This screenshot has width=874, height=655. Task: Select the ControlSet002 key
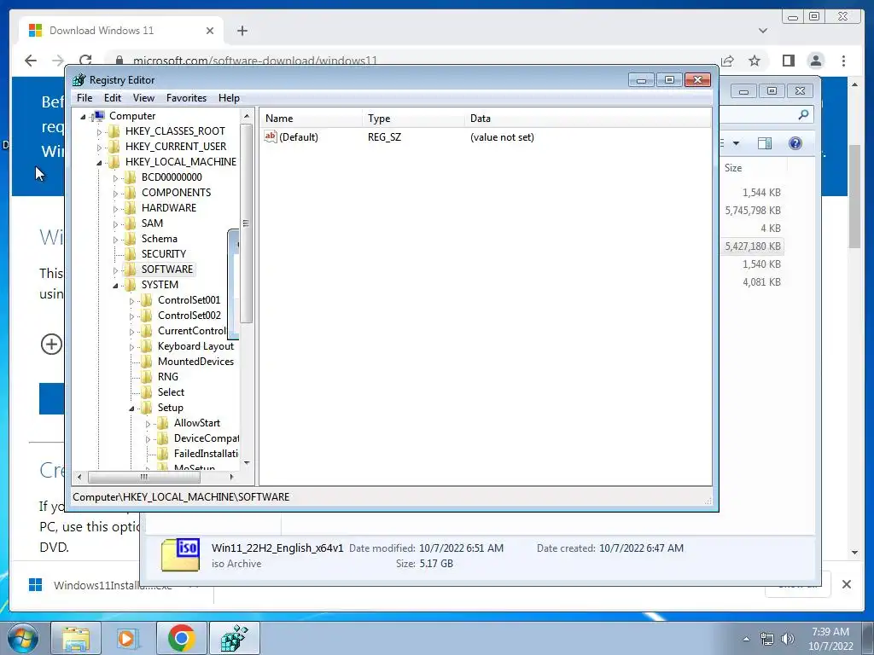tap(189, 316)
